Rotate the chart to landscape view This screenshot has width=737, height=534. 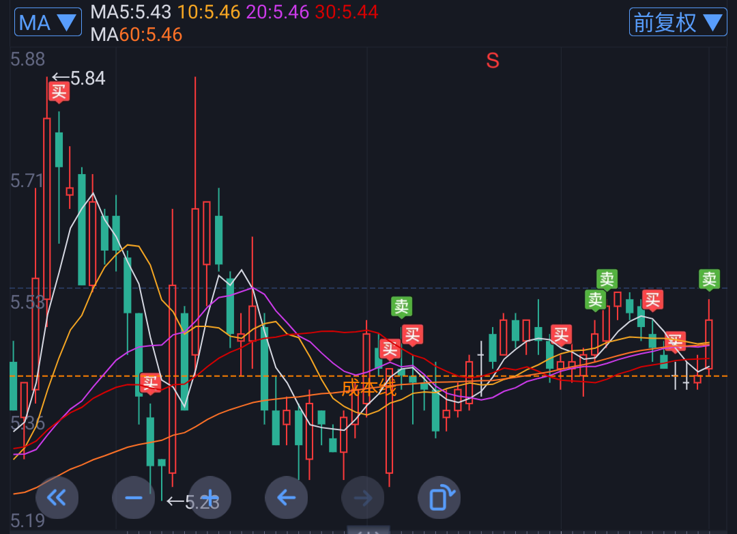tap(439, 498)
